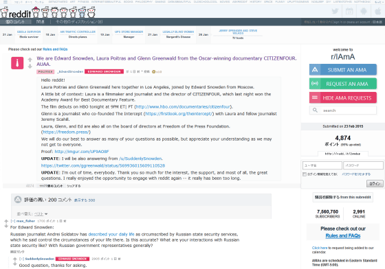Expand the subreddit list at top right

click(x=378, y=2)
